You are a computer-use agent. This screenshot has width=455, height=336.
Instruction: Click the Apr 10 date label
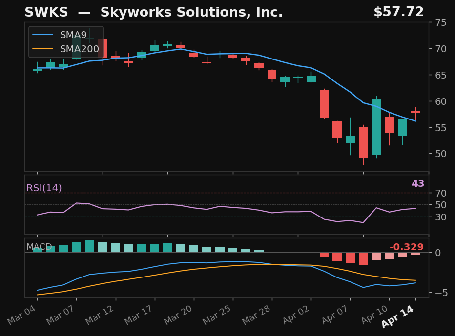tap(374, 315)
